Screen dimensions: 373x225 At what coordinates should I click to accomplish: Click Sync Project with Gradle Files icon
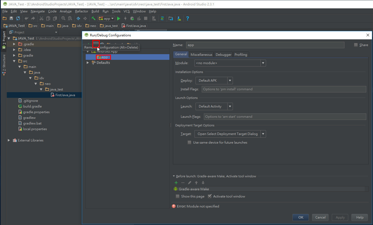(162, 18)
